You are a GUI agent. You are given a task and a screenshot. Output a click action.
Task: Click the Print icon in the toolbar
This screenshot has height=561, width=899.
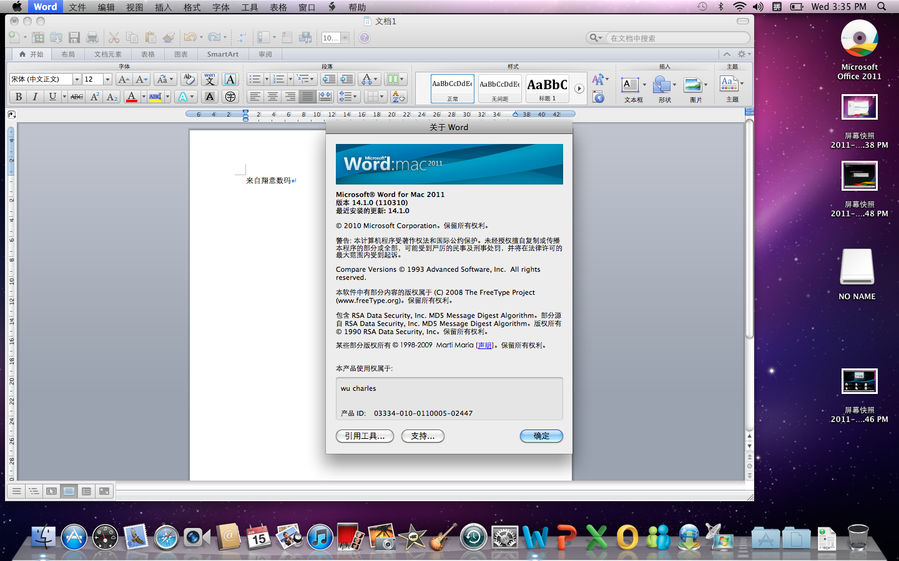coord(92,37)
